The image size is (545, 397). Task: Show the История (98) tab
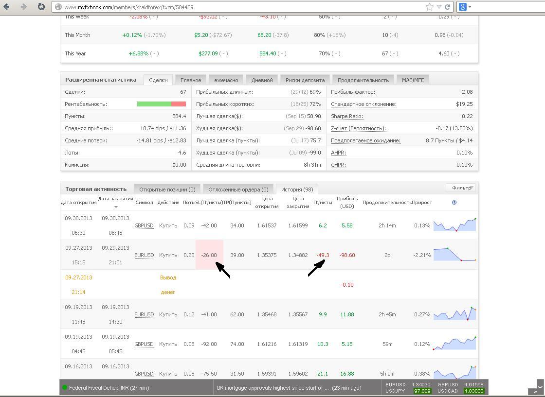tap(297, 190)
